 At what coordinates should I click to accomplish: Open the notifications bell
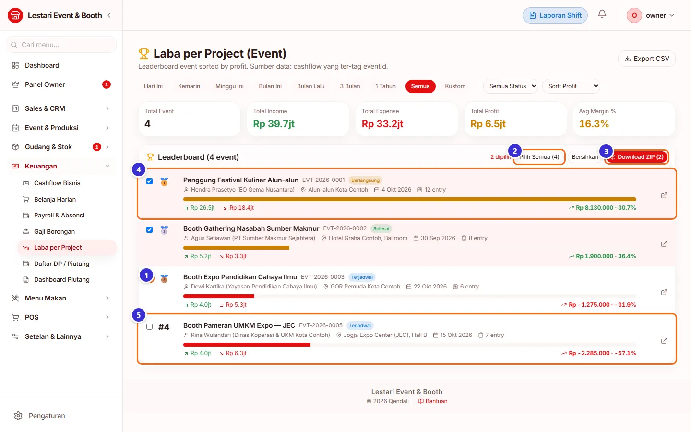click(x=602, y=14)
